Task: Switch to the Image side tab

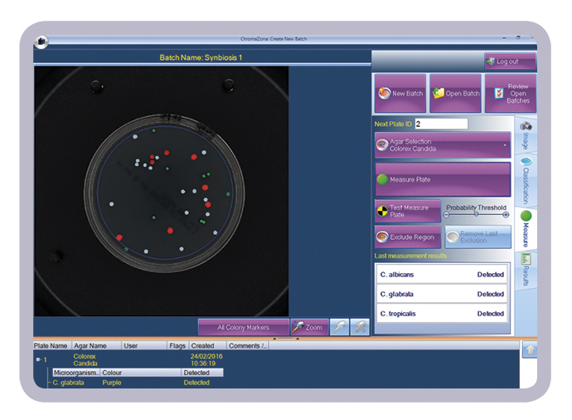Action: click(x=526, y=135)
